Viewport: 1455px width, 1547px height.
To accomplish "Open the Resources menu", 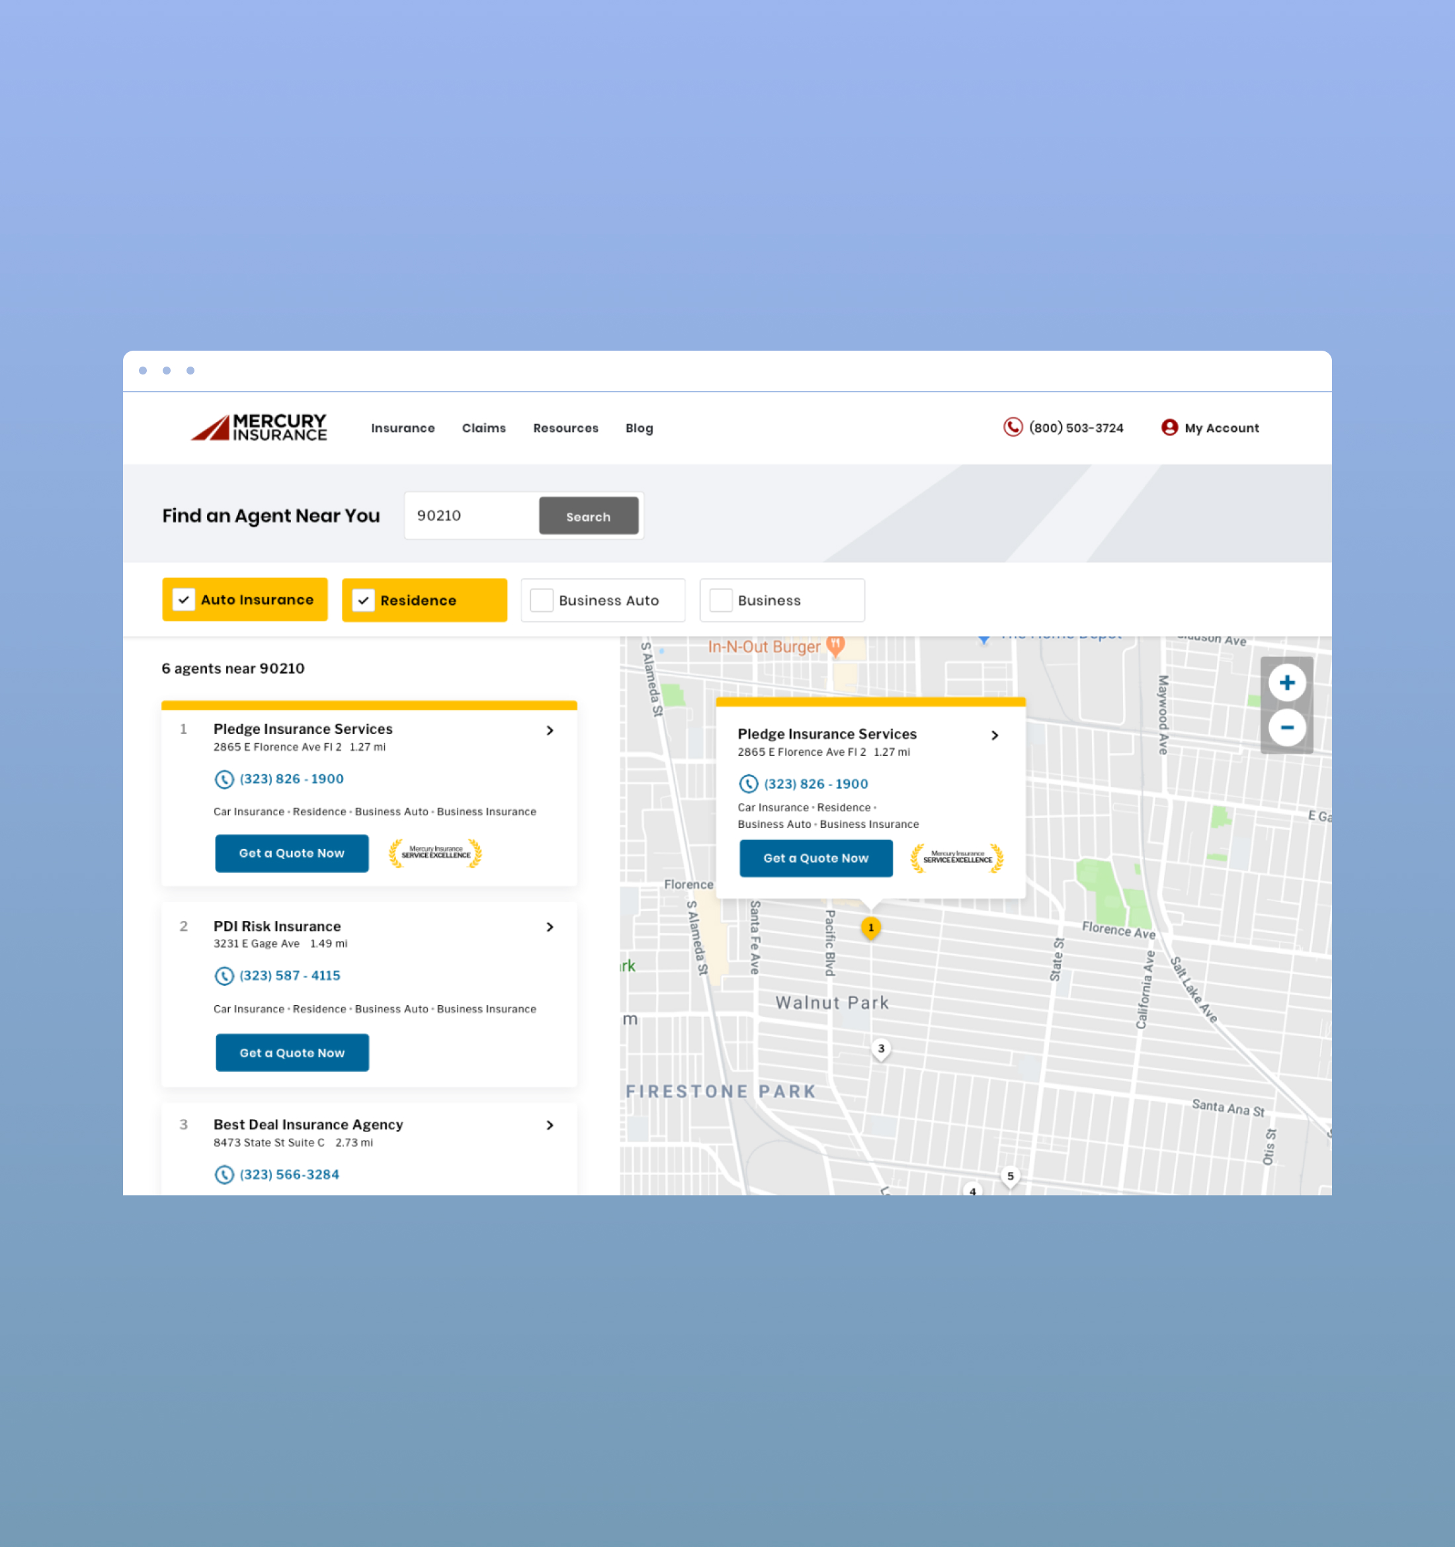I will pos(565,428).
